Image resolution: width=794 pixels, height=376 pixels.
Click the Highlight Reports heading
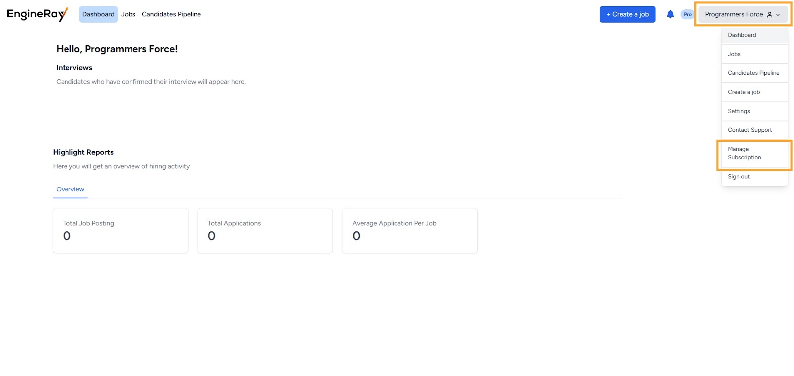pos(83,152)
